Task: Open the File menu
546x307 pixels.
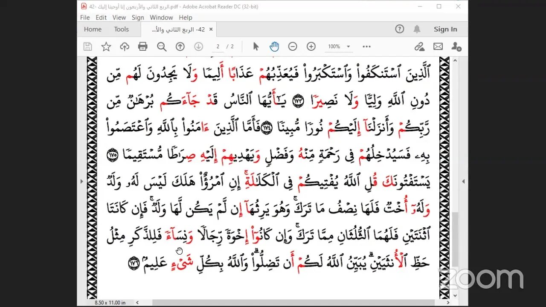Action: coord(85,17)
